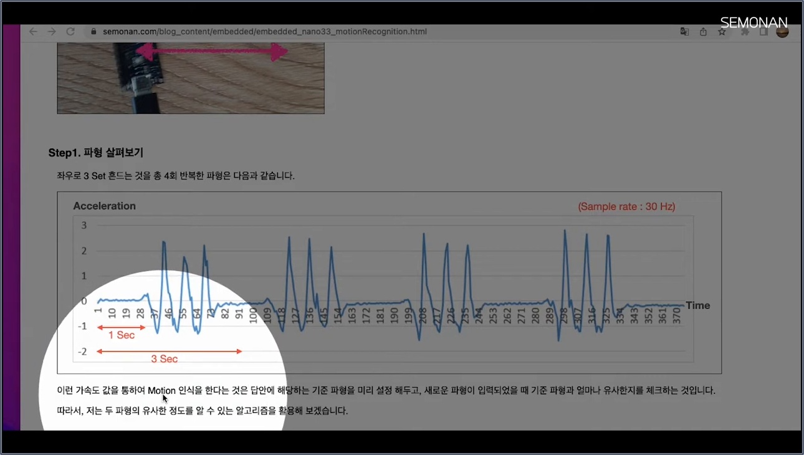Click the share page icon

coord(703,32)
